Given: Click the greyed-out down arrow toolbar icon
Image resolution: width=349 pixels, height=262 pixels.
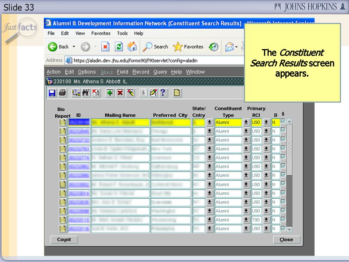Looking at the screenshot, I should [144, 93].
